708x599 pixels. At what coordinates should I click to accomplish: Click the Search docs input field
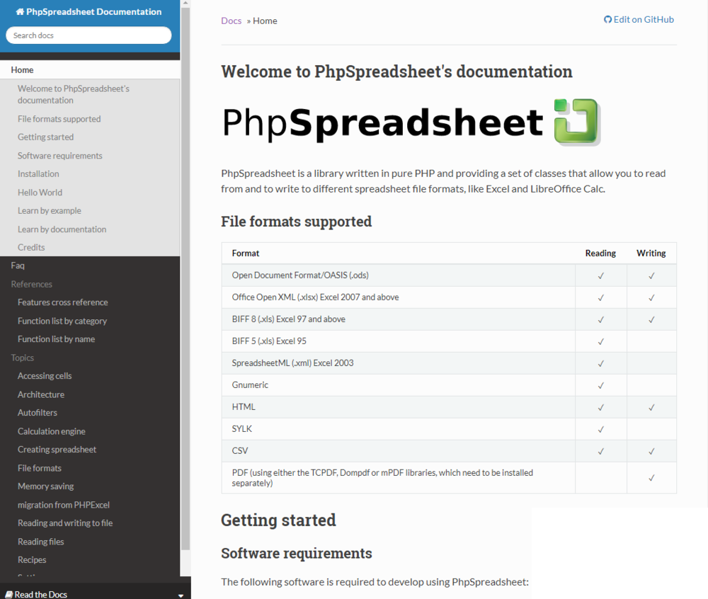[88, 35]
